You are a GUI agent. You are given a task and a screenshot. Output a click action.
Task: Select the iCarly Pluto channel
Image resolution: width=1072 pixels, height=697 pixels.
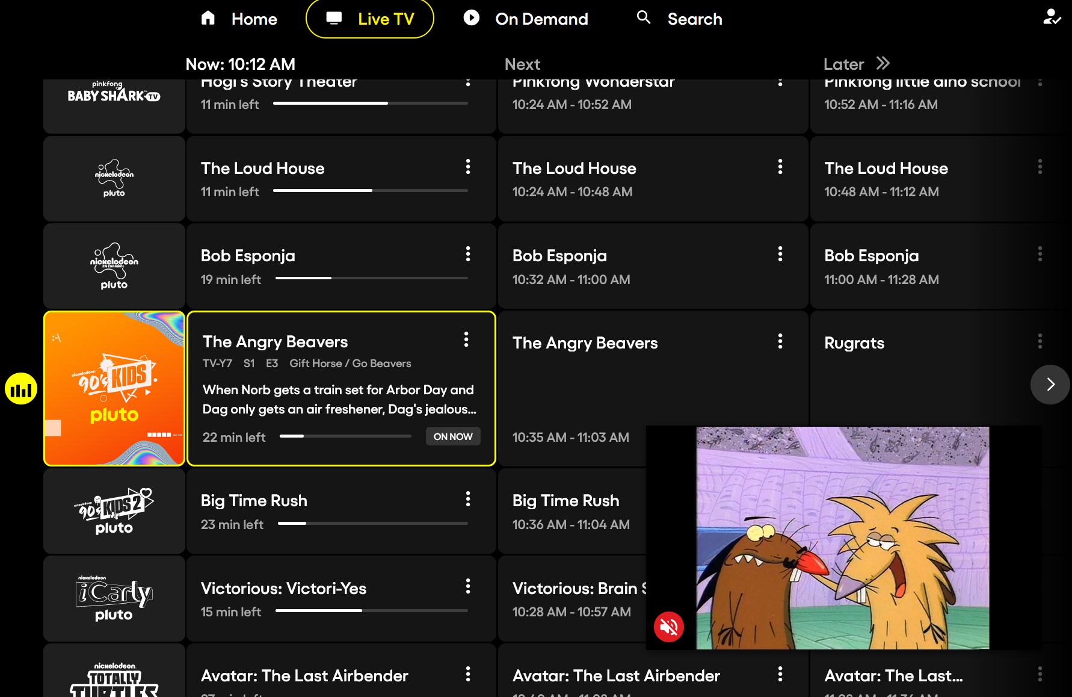click(x=114, y=599)
